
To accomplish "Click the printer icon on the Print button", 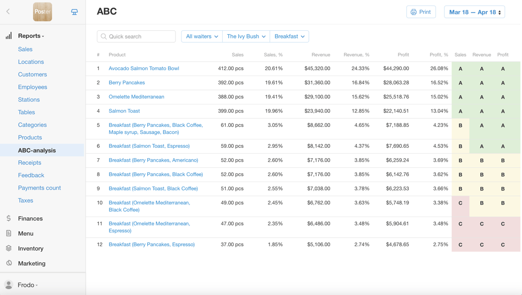I will coord(413,11).
